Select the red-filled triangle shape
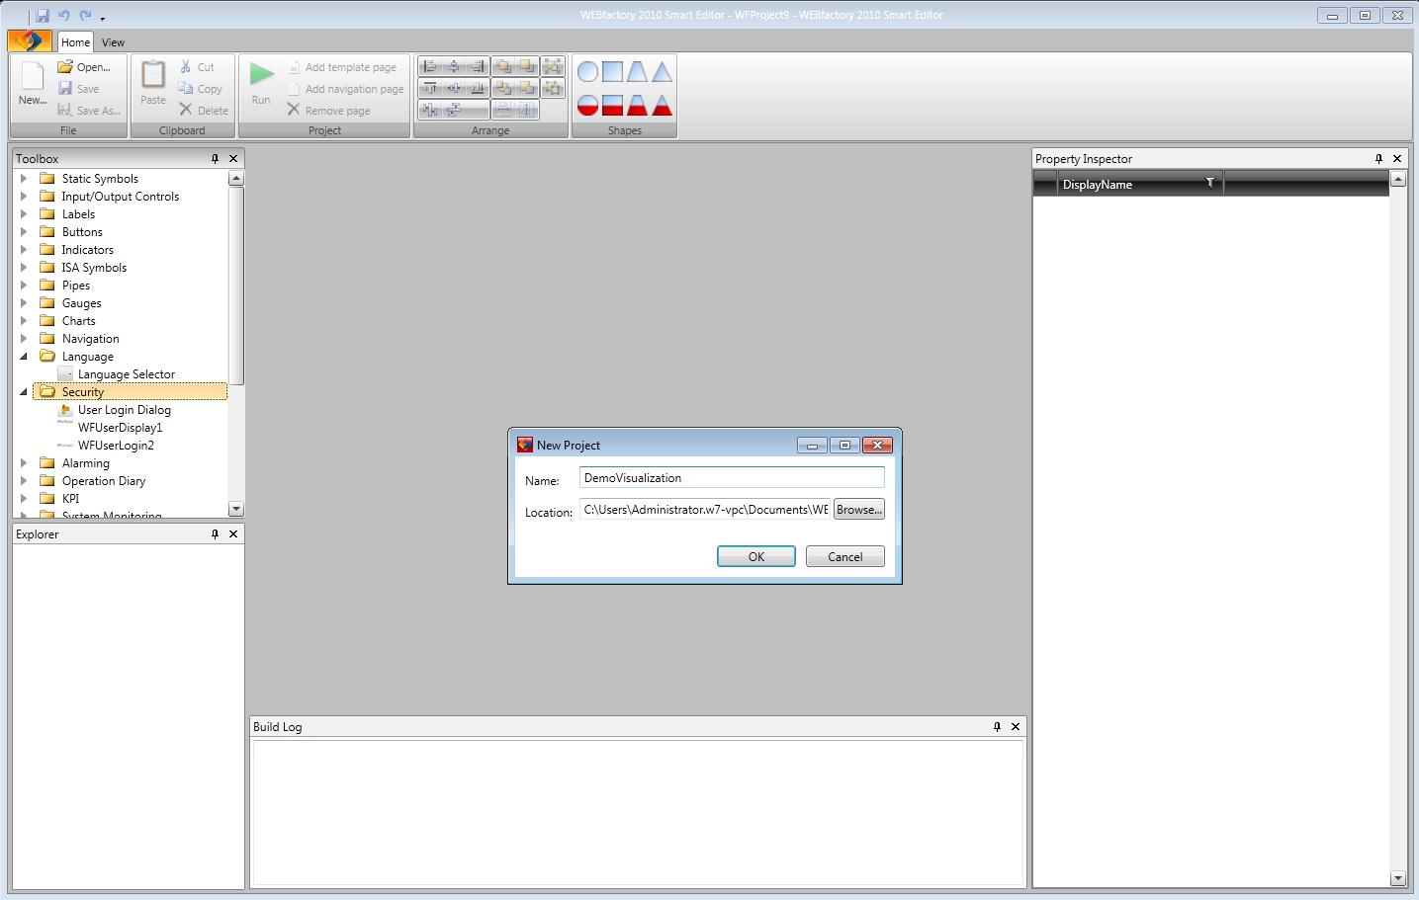Image resolution: width=1419 pixels, height=900 pixels. (662, 105)
